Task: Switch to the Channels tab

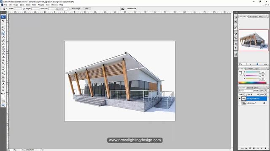Action: point(250,88)
